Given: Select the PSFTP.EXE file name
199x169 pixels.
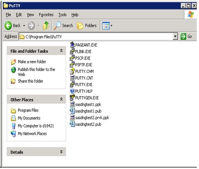Looking at the screenshot, I should (84, 65).
